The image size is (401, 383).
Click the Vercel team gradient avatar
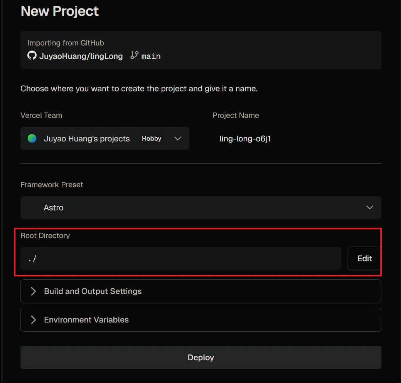click(32, 138)
